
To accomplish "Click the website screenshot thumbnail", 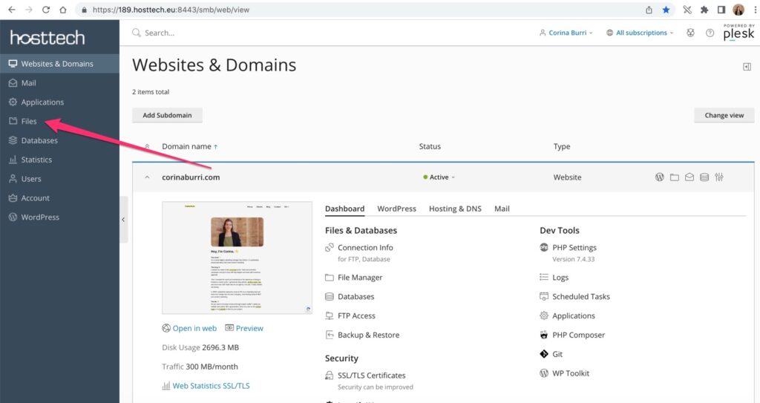I will (x=237, y=258).
